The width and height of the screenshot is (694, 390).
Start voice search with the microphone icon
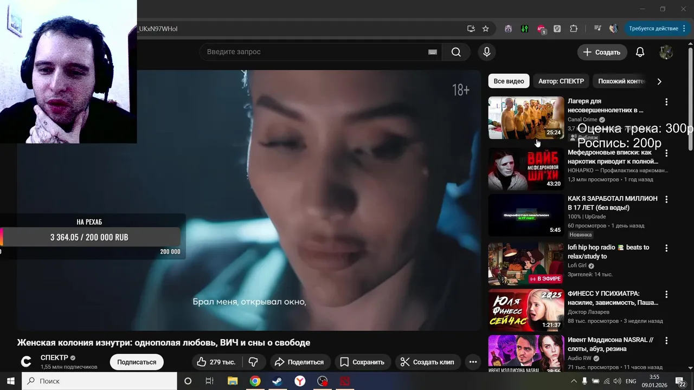tap(487, 52)
